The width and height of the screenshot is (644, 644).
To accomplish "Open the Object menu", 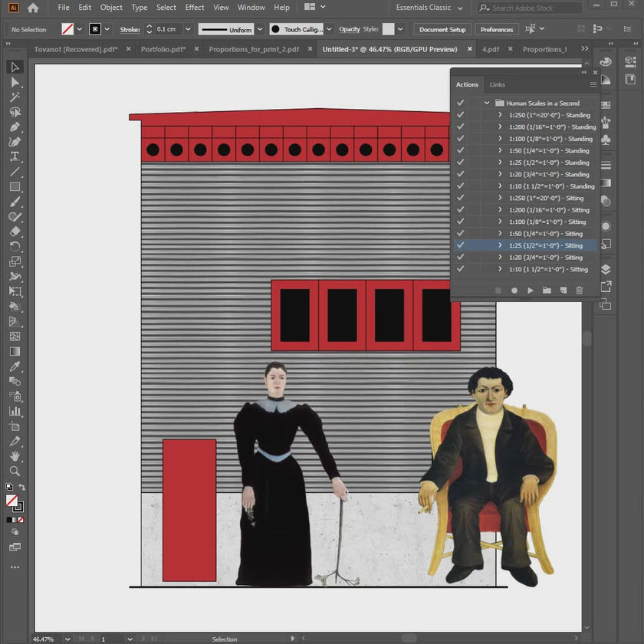I will click(111, 8).
